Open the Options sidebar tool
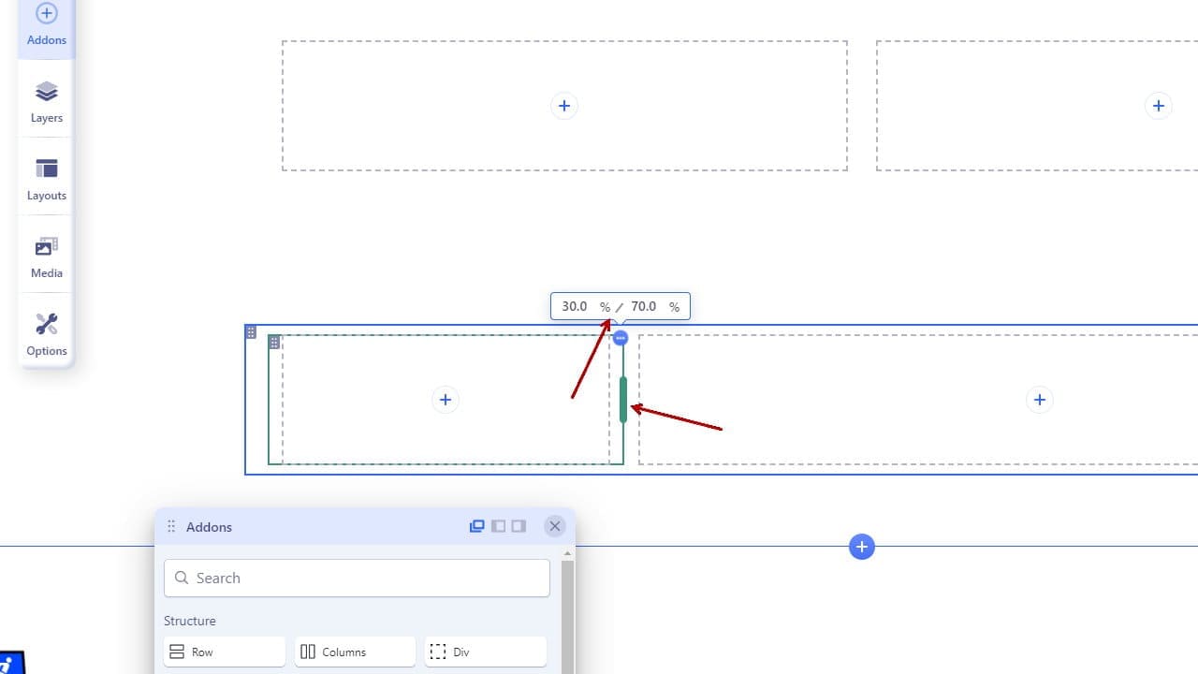Screen dimensions: 1198x674 coord(46,335)
